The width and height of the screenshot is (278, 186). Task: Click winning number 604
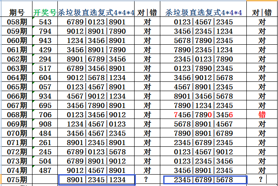(x=45, y=77)
